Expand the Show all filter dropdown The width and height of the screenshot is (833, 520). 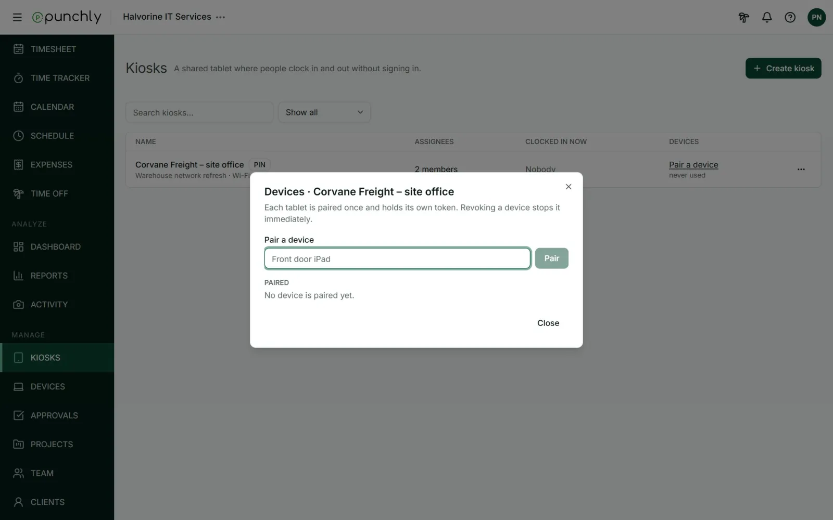pos(324,112)
